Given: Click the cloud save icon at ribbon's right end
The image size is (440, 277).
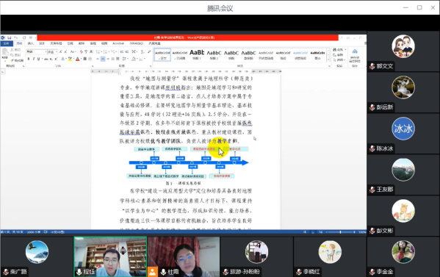Looking at the screenshot, I should point(355,51).
